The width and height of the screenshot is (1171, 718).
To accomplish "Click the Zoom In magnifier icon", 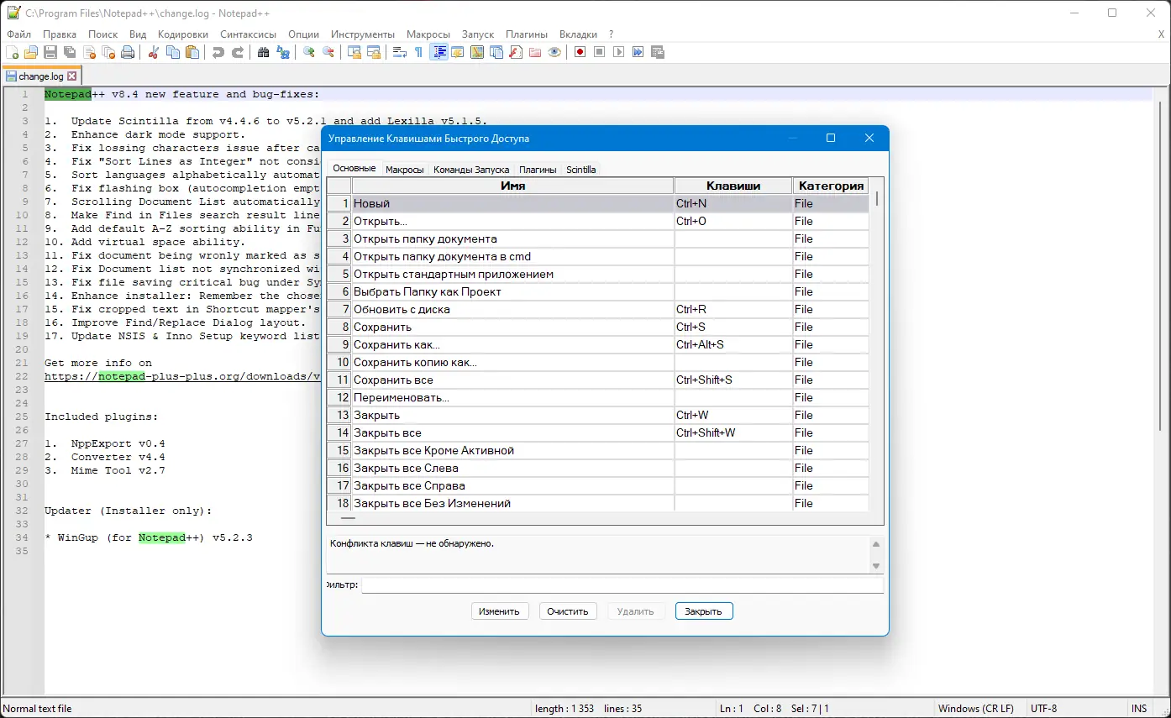I will [309, 52].
